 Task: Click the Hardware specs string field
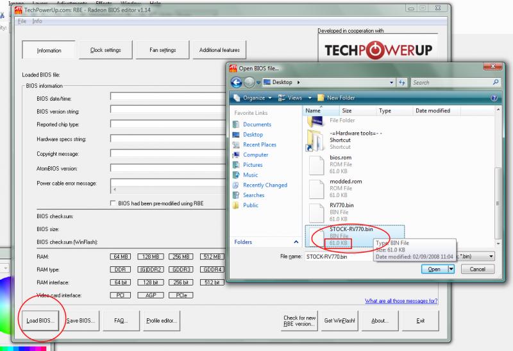pyautogui.click(x=169, y=139)
